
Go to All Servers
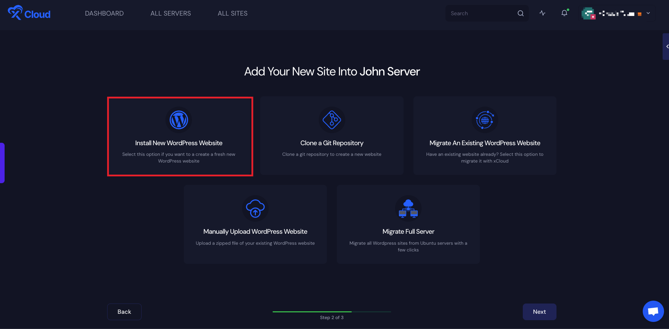click(x=171, y=13)
